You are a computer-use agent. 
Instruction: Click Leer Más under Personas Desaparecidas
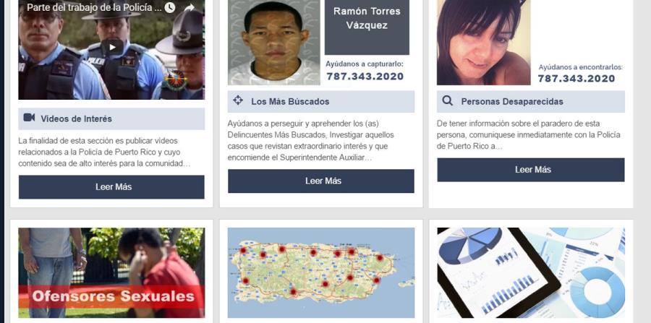click(531, 170)
